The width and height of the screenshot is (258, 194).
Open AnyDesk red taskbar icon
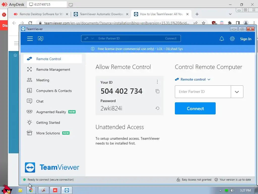point(55,190)
